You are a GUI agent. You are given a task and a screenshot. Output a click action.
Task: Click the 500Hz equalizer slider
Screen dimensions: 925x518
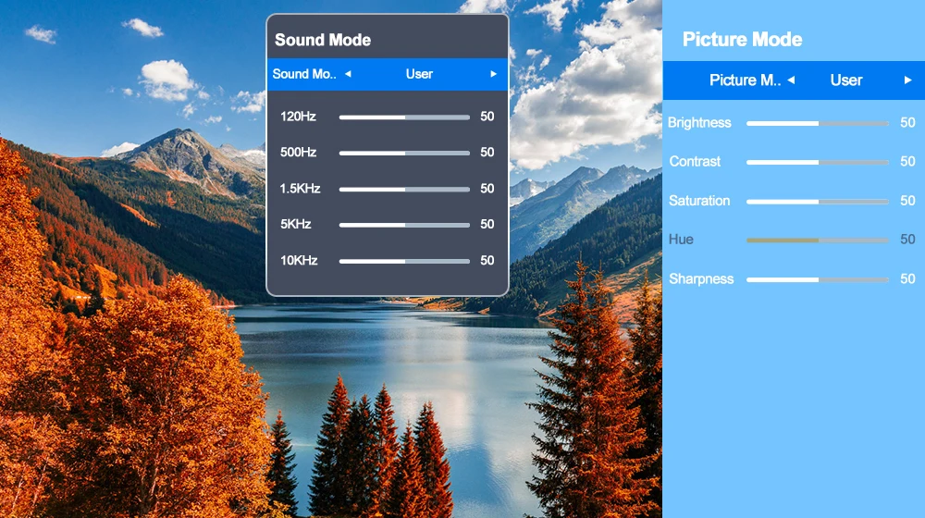pyautogui.click(x=404, y=154)
